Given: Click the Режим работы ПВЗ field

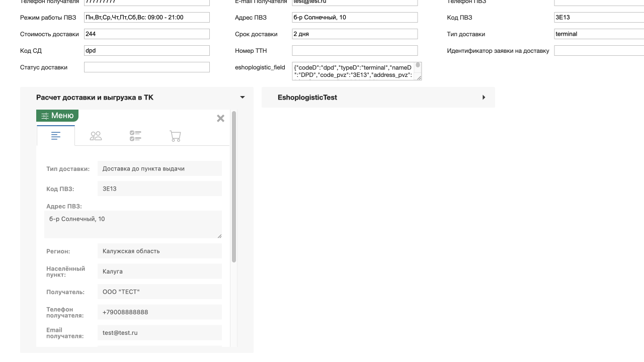Looking at the screenshot, I should [x=146, y=18].
